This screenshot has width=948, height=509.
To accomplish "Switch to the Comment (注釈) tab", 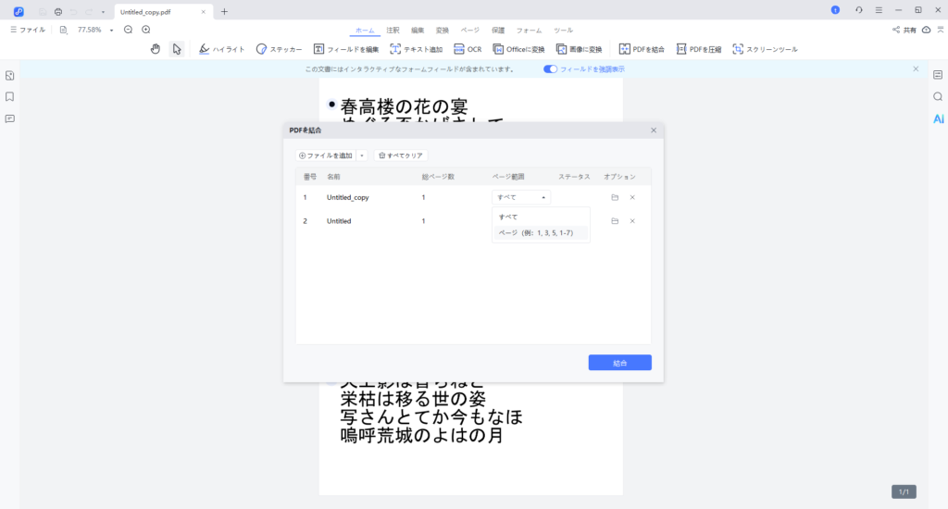I will click(x=393, y=31).
